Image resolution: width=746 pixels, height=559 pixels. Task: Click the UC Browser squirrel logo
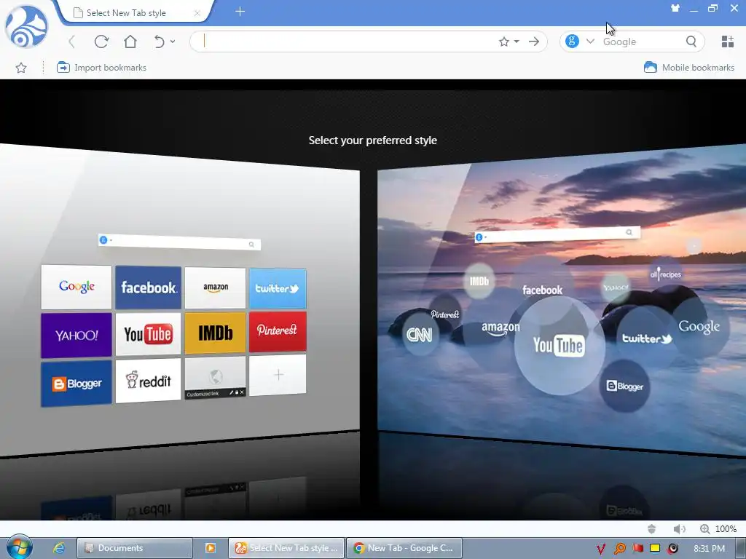(26, 27)
